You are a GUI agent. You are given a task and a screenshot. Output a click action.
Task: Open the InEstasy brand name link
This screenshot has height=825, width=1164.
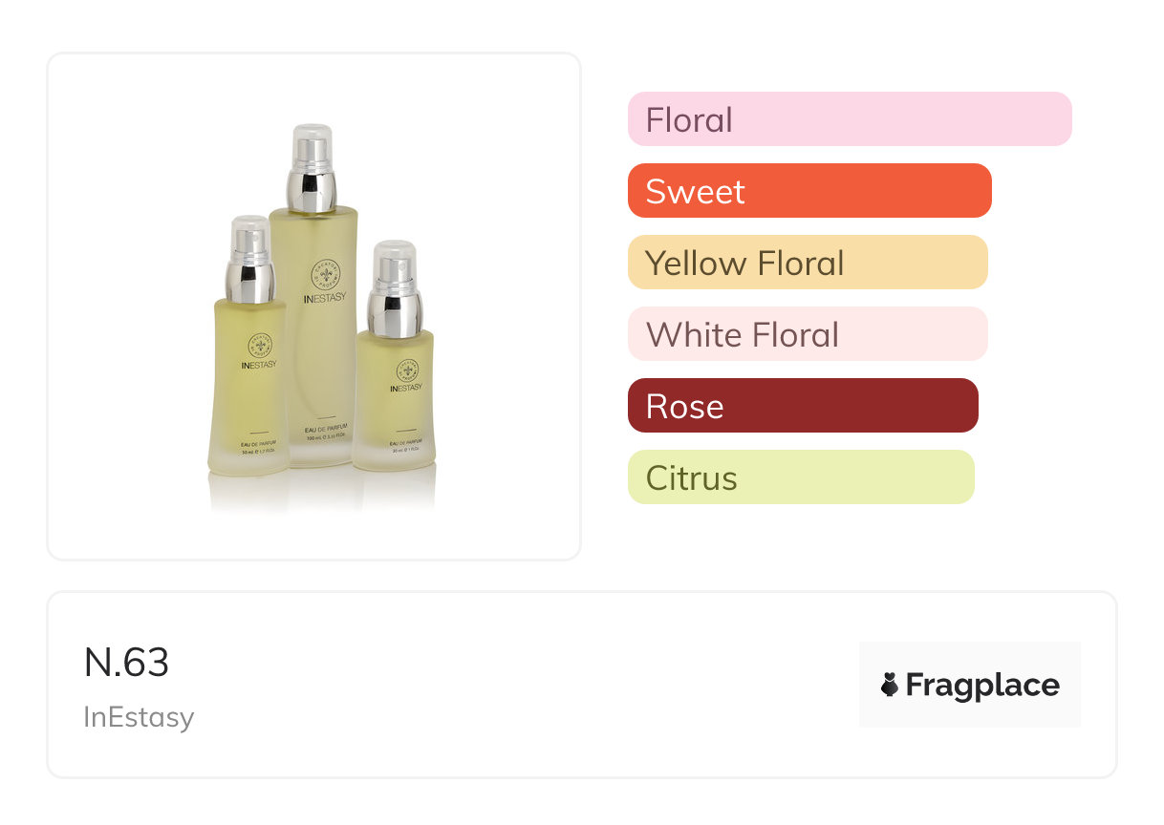coord(139,717)
